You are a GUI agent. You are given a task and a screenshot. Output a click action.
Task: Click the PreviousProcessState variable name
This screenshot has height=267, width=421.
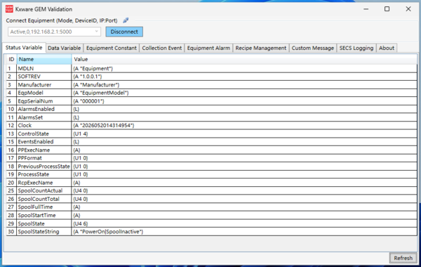point(44,166)
